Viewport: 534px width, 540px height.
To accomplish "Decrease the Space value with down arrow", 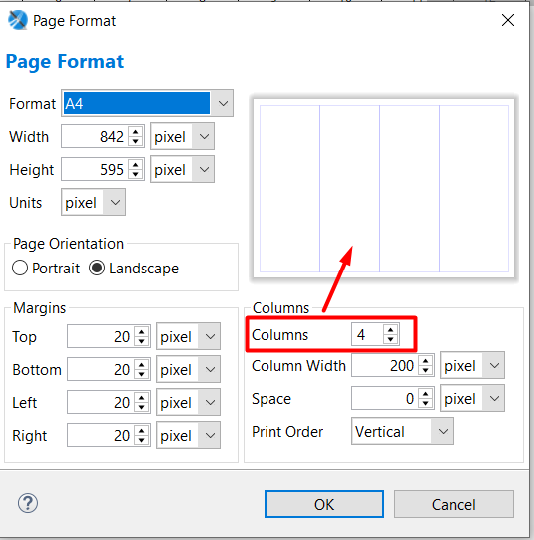I will (x=425, y=403).
